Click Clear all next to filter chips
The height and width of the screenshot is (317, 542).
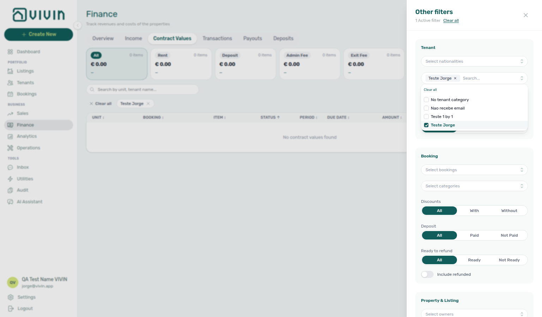click(x=101, y=104)
